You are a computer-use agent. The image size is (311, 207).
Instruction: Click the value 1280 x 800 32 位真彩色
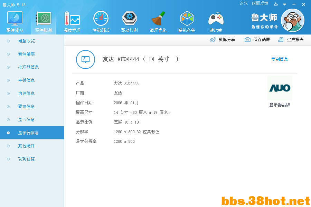[136, 132]
